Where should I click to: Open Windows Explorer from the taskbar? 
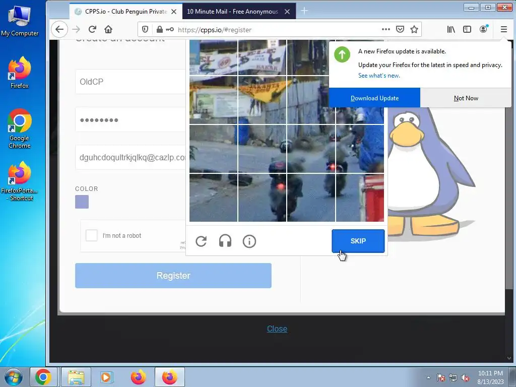point(76,377)
